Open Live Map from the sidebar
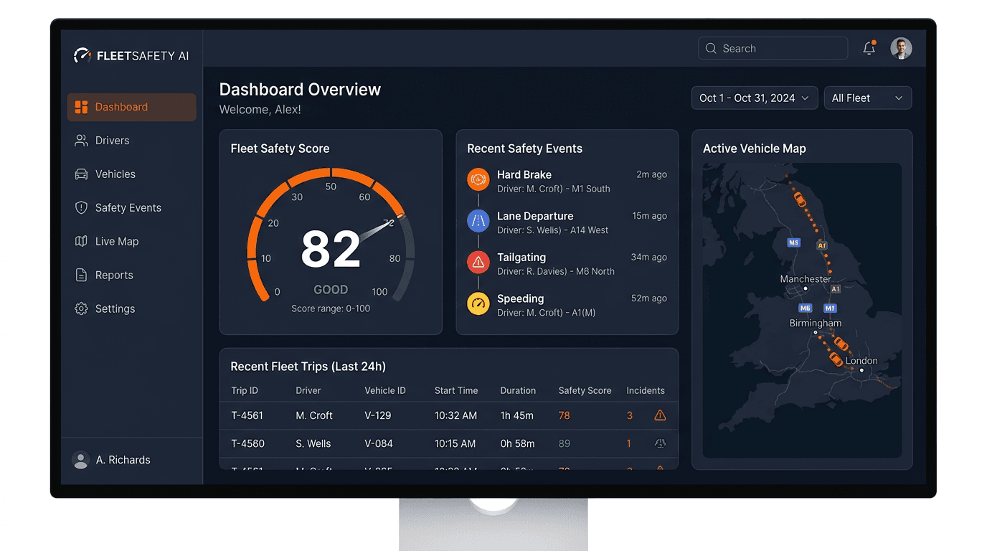This screenshot has width=987, height=551. pos(116,242)
